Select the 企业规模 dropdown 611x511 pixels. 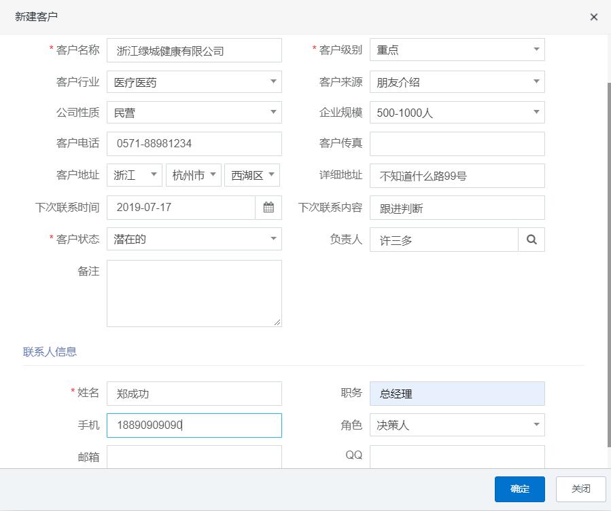pos(457,113)
